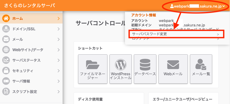The height and width of the screenshot is (104, 230).
Task: Open セキュリティ sidebar menu item
Action: coord(31,71)
